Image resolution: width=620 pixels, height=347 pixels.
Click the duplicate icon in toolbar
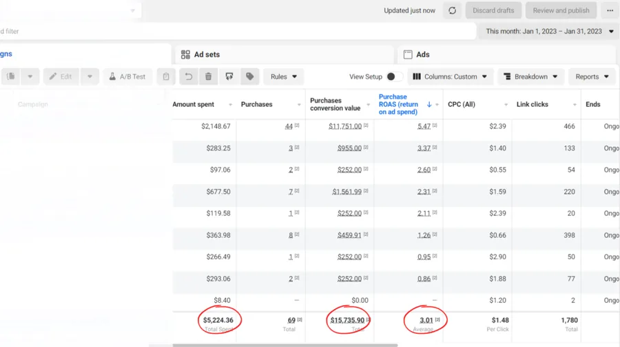tap(11, 77)
